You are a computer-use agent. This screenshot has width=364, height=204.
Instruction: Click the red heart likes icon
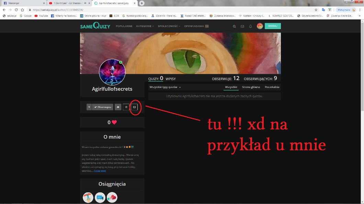[x=114, y=122]
